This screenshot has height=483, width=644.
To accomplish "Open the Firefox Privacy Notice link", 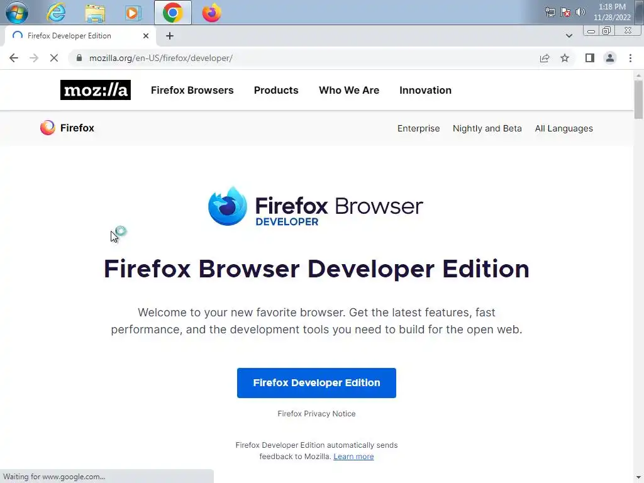I will coord(316,414).
